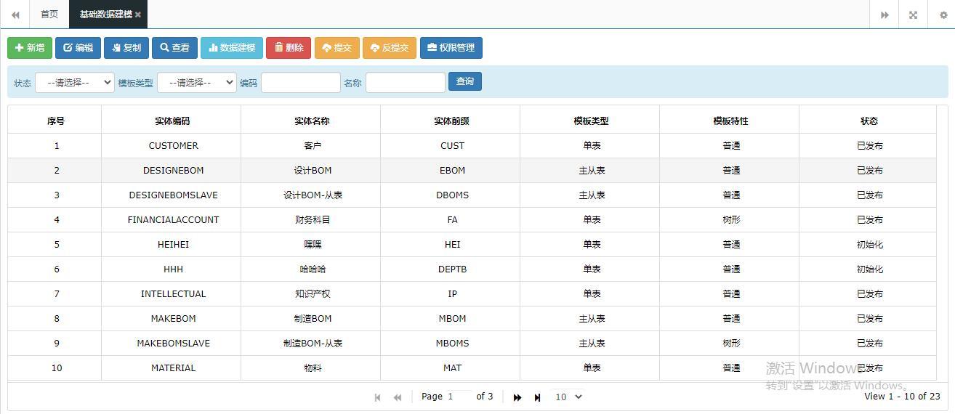Click the DBOMS prefix cell
This screenshot has height=414, width=955.
(452, 195)
